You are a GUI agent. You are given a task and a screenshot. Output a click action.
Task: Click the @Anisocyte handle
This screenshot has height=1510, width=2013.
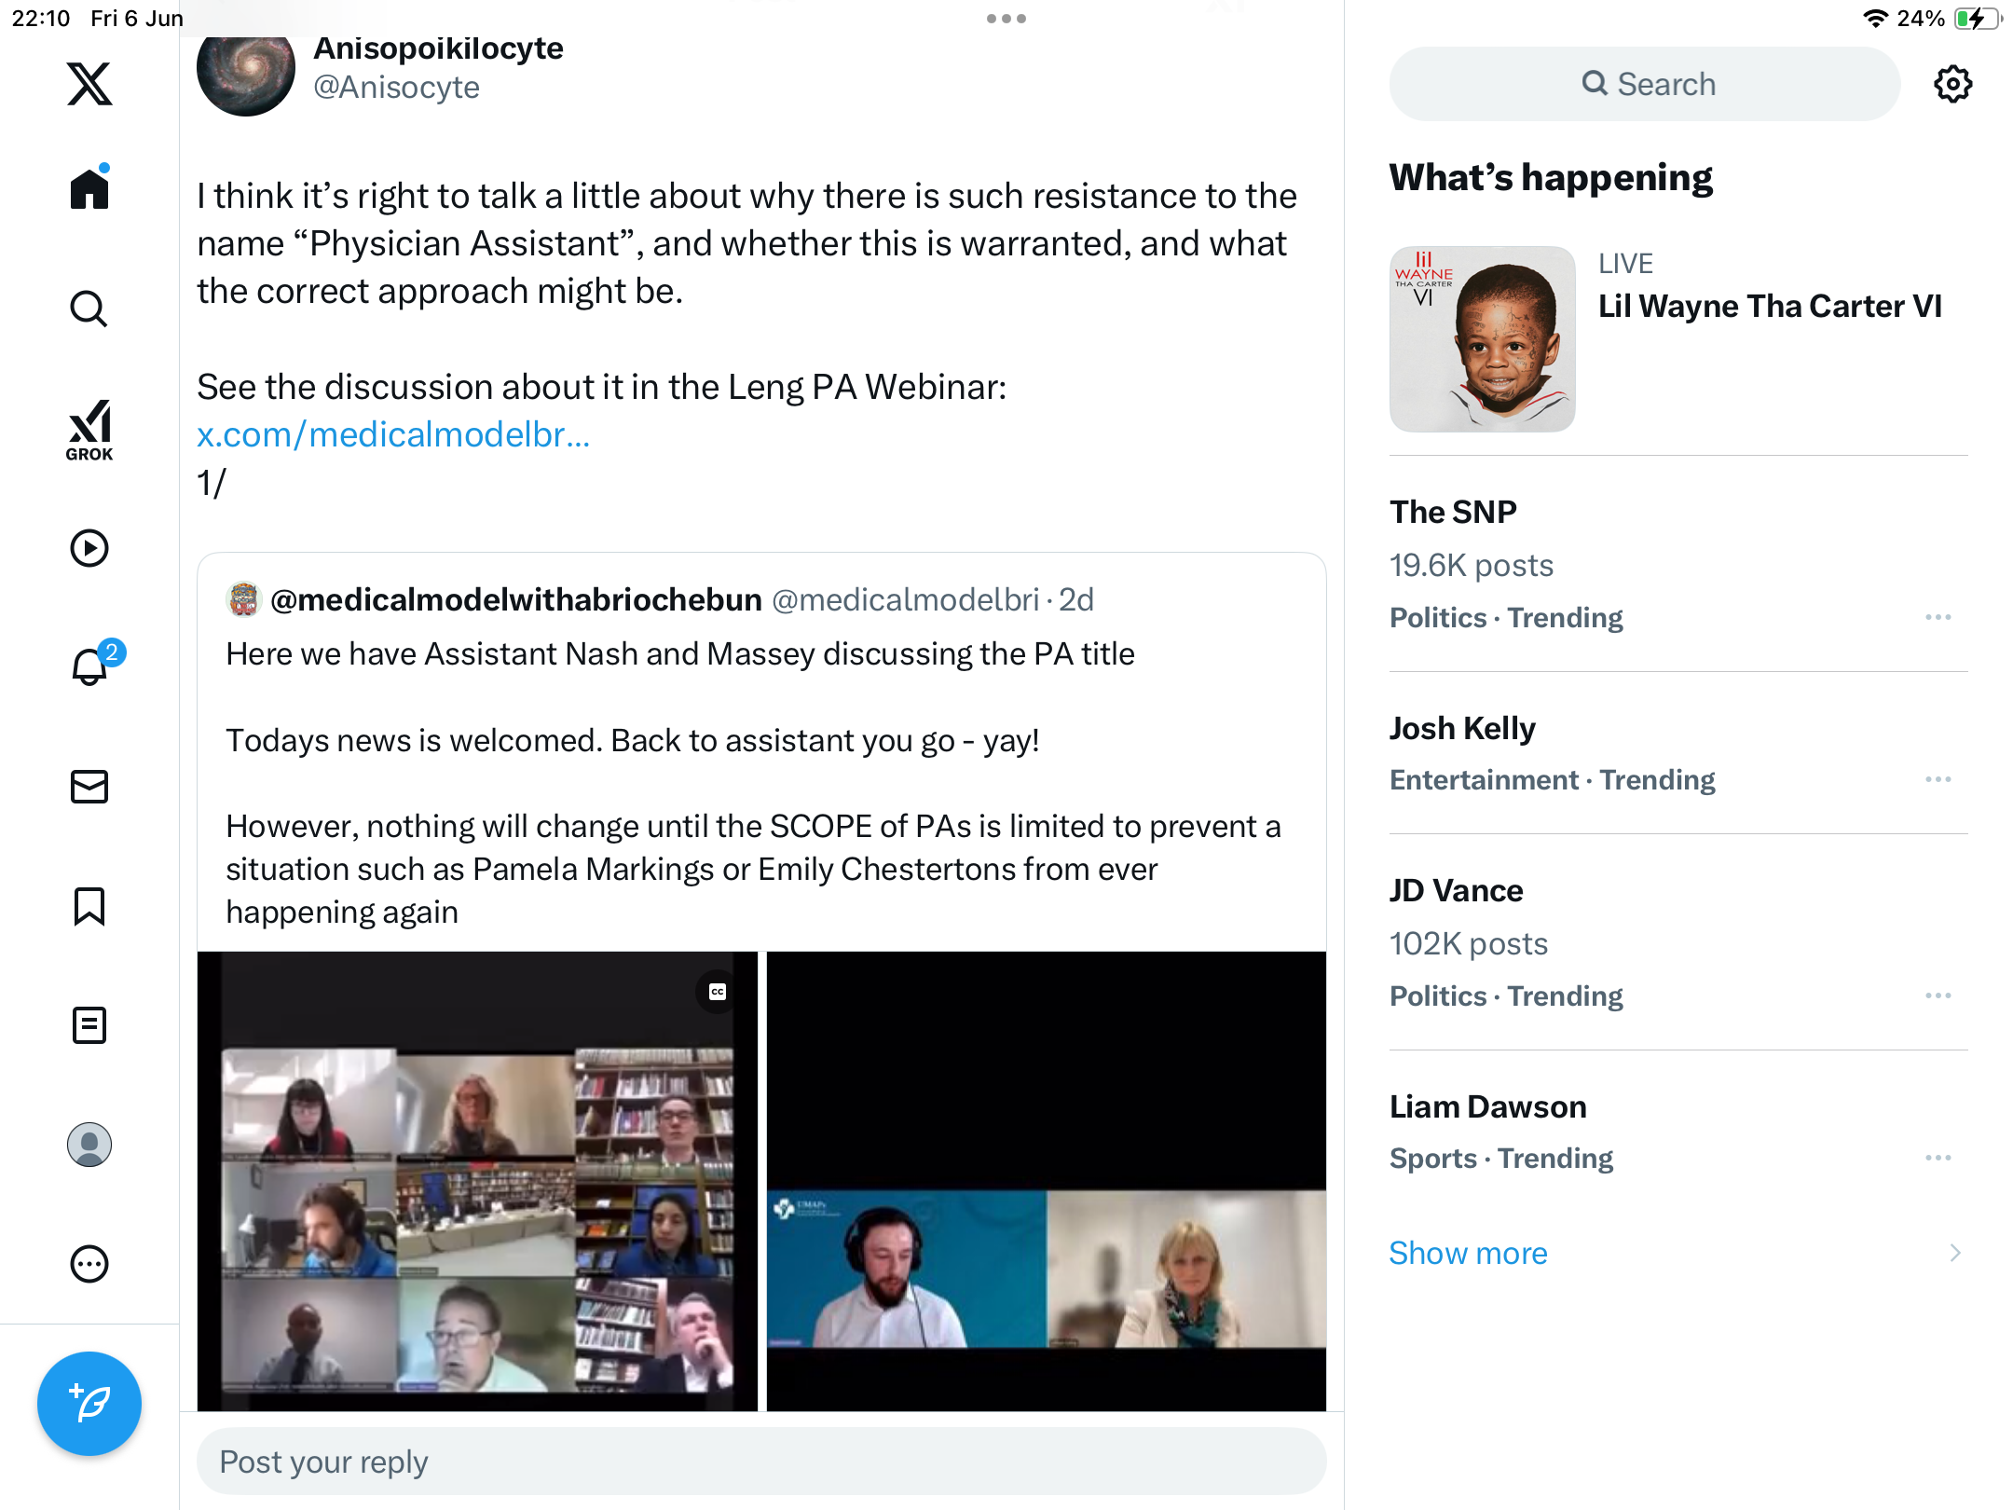(396, 88)
